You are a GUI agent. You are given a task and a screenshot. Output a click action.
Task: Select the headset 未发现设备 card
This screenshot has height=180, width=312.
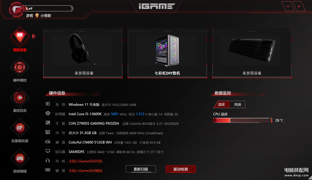[x=83, y=54]
